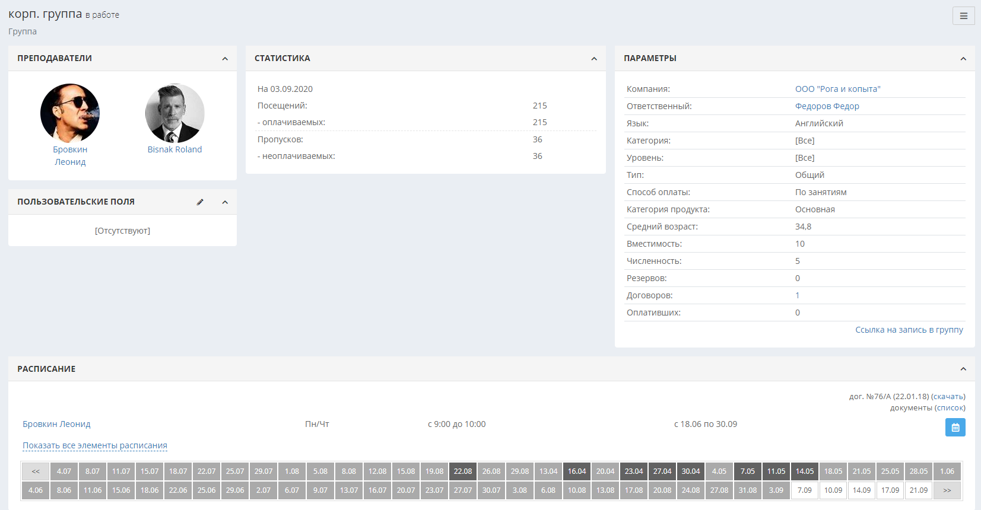Viewport: 981px width, 510px height.
Task: Click the [Отсутствуют] placeholder text
Action: pos(122,231)
